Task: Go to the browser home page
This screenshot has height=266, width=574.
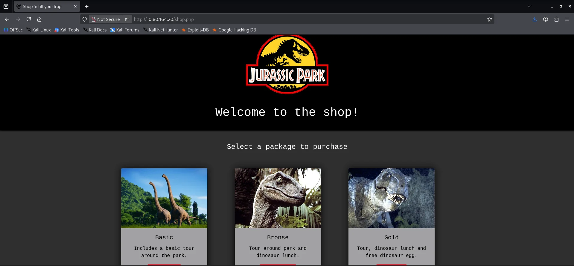Action: tap(39, 19)
